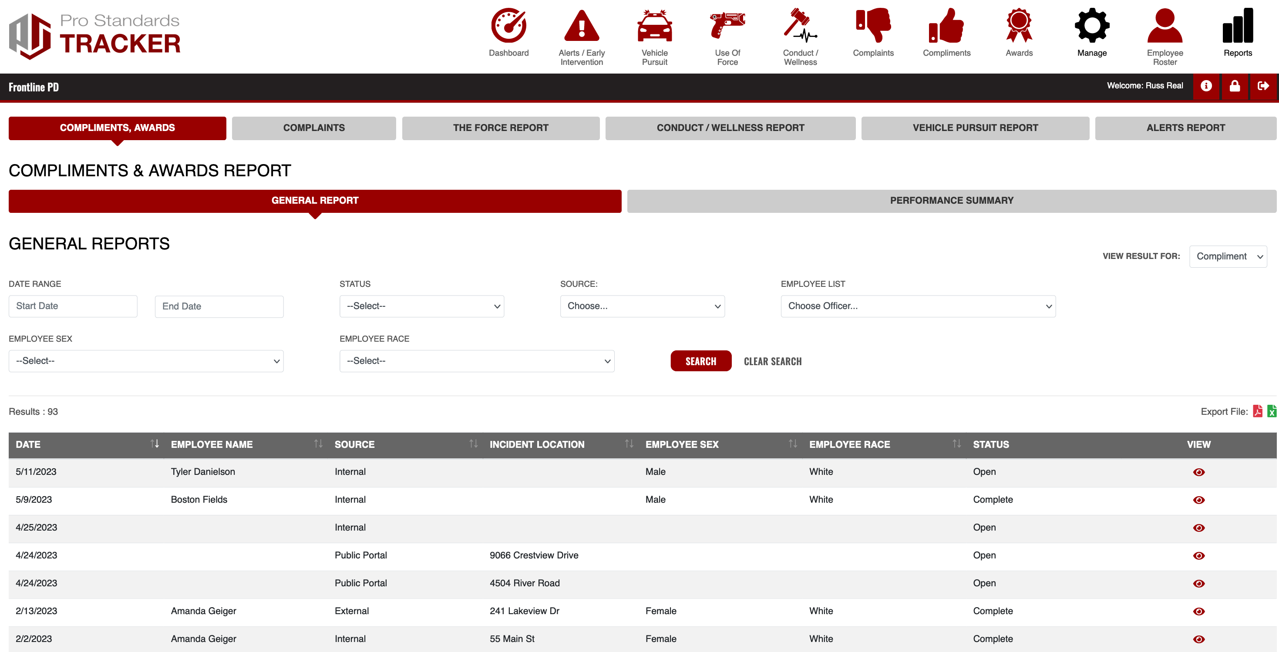Screen dimensions: 1279x652
Task: Open Complaints thumbs-down icon
Action: tap(872, 26)
